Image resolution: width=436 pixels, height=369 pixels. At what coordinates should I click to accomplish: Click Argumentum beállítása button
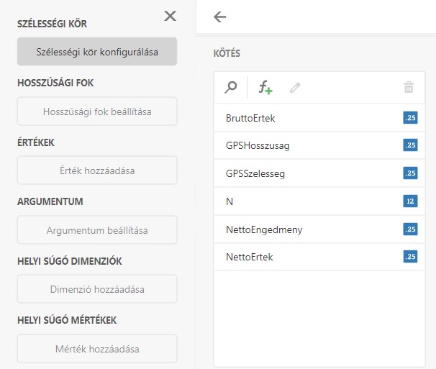(97, 230)
